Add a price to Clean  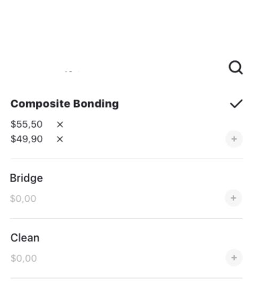[234, 258]
